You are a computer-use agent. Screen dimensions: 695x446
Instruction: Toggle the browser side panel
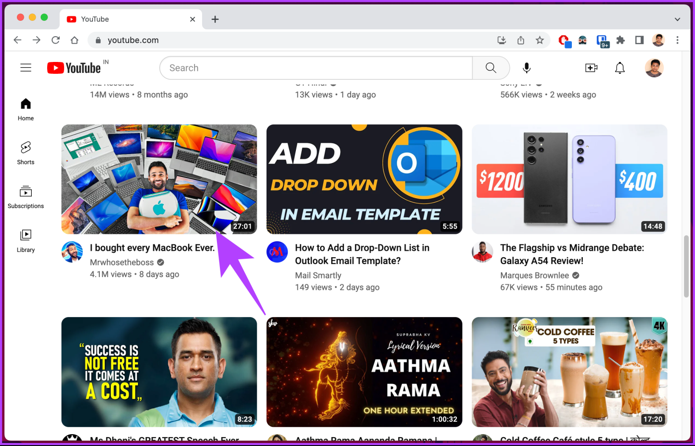639,40
